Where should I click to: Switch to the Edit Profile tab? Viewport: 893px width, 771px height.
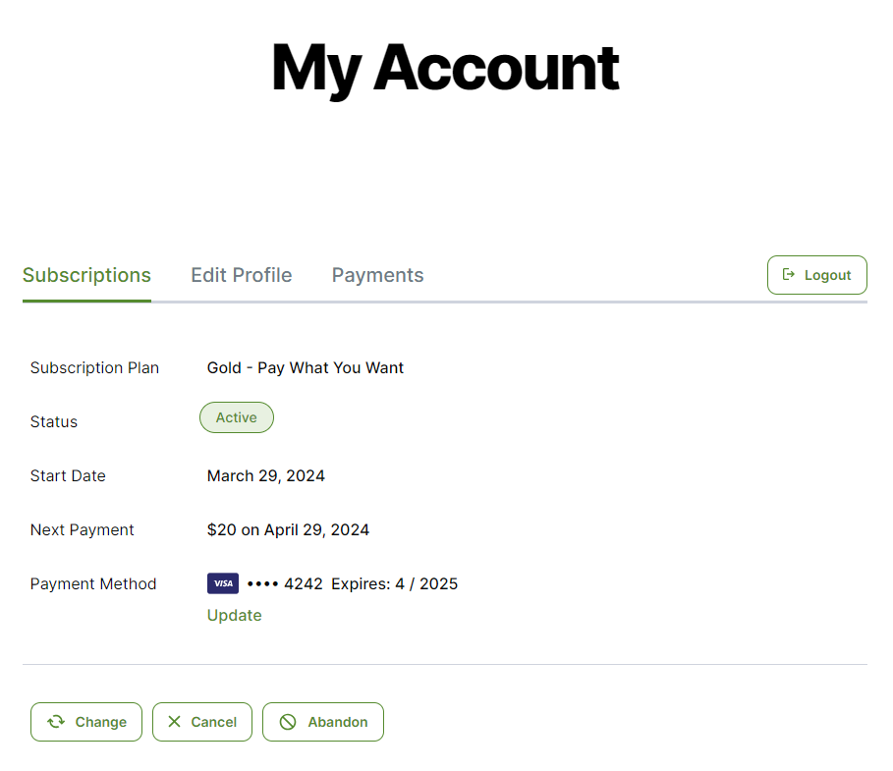pos(241,275)
